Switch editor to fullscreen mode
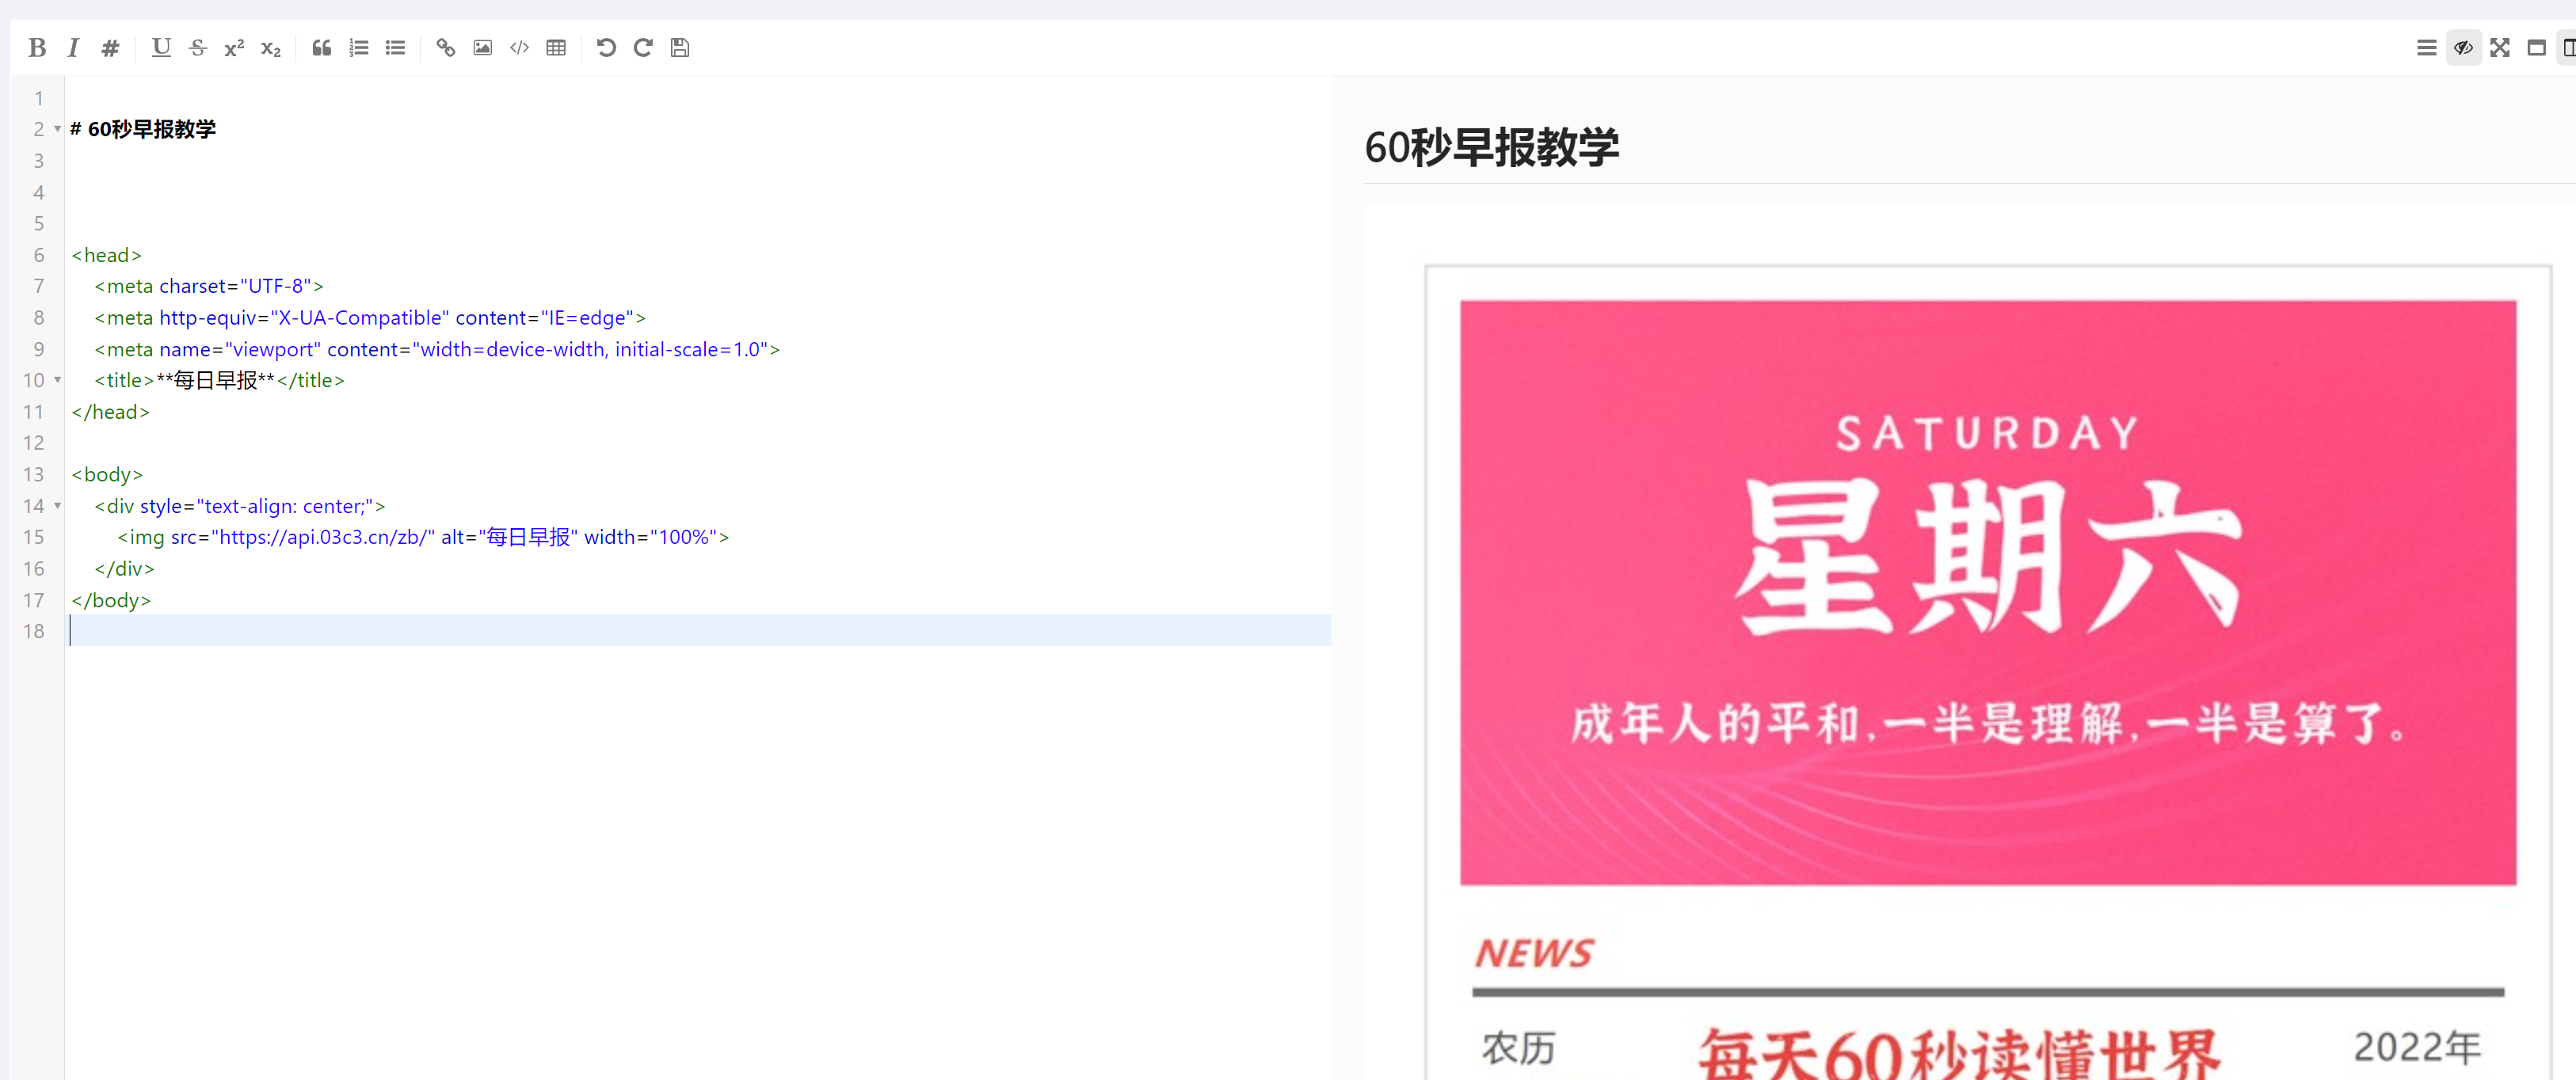2576x1080 pixels. tap(2500, 48)
